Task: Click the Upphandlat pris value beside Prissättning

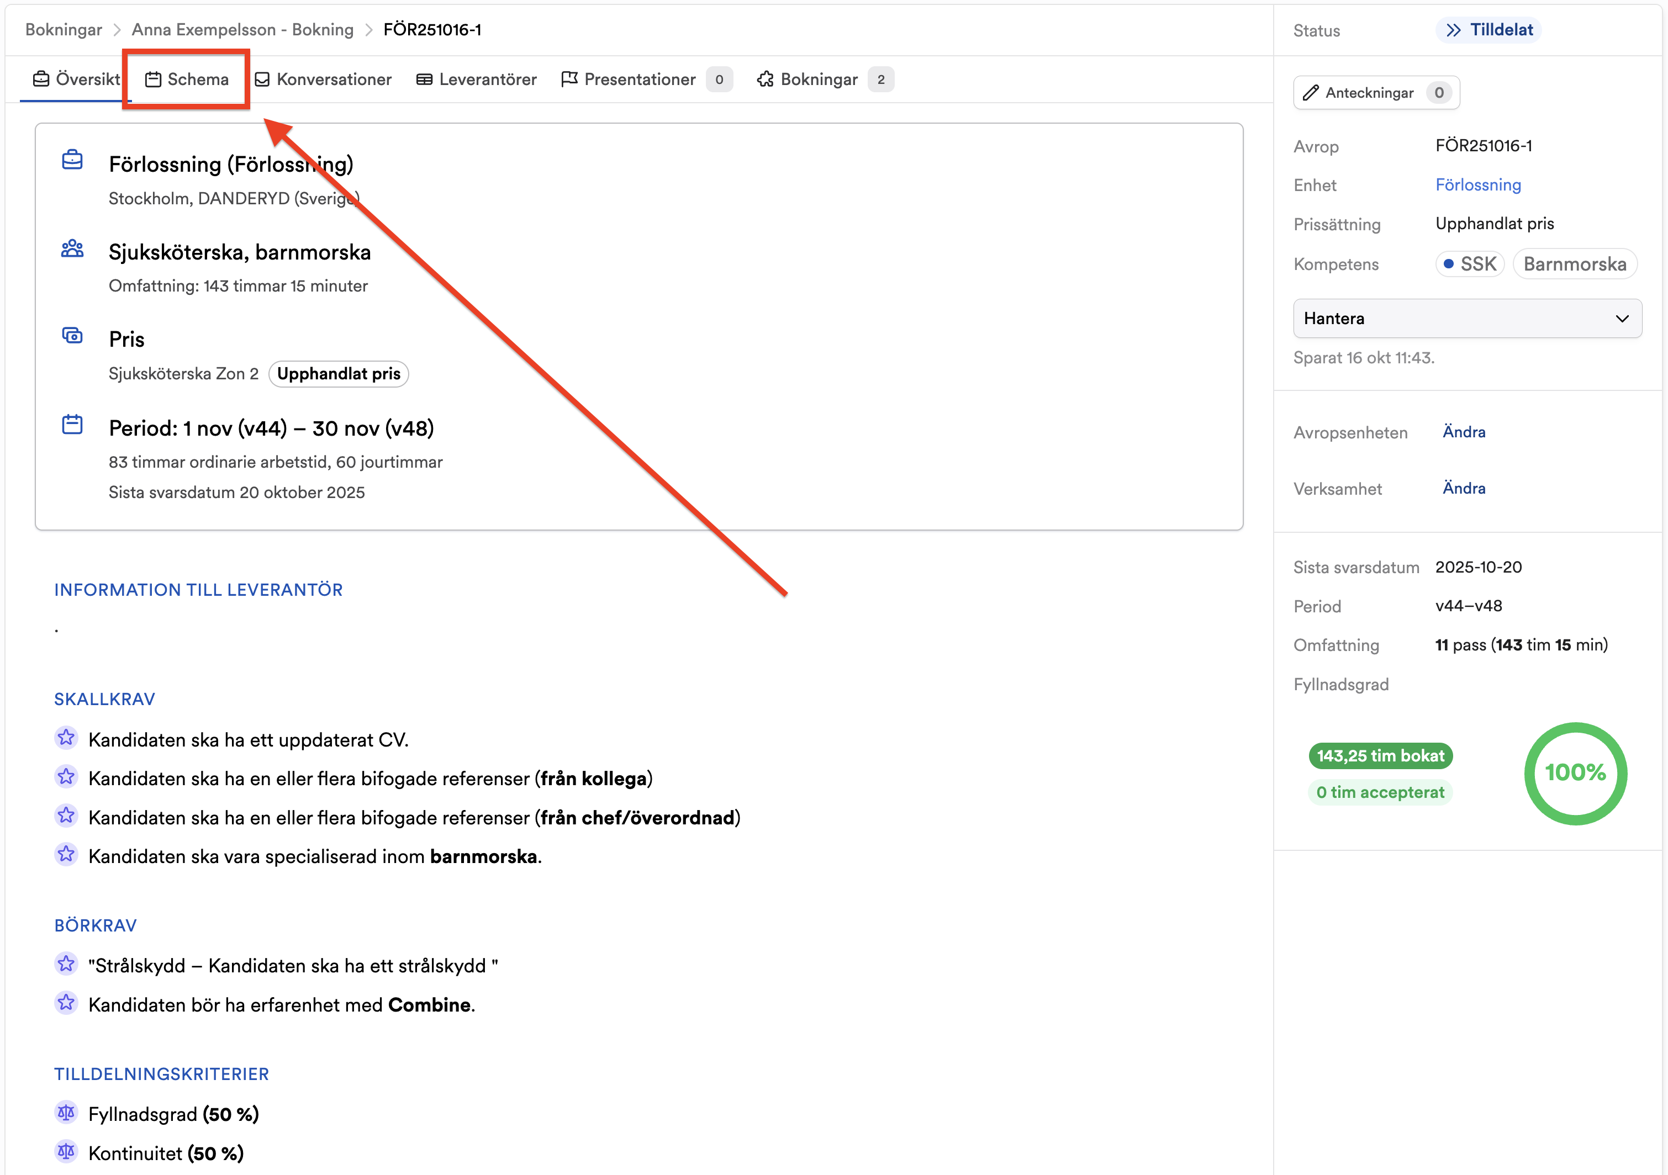Action: [x=1495, y=224]
